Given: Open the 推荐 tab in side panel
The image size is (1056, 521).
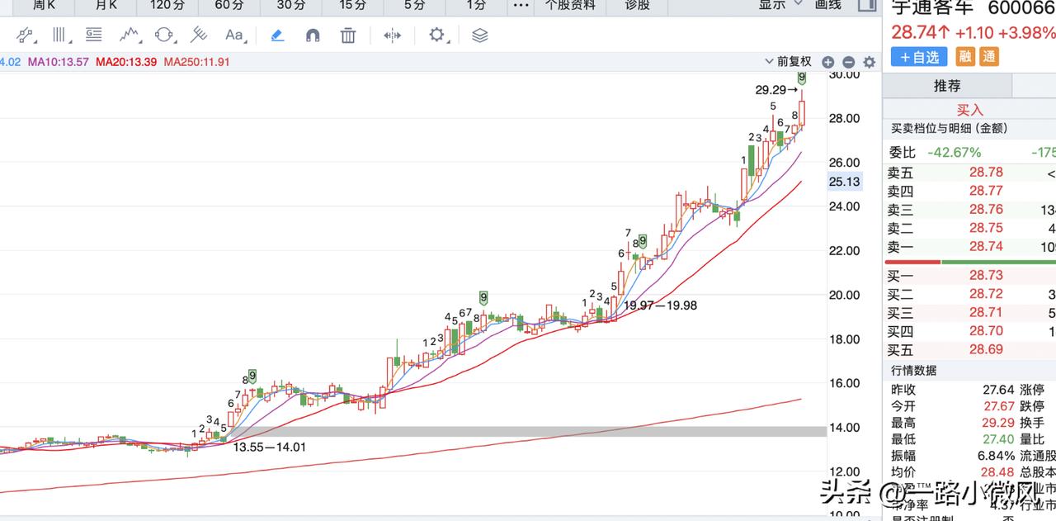Looking at the screenshot, I should click(x=947, y=86).
